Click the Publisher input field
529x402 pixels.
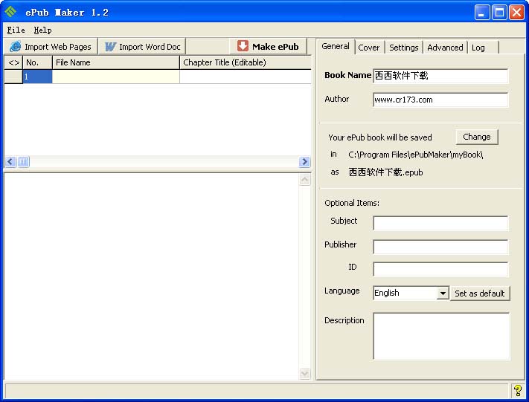pyautogui.click(x=440, y=247)
